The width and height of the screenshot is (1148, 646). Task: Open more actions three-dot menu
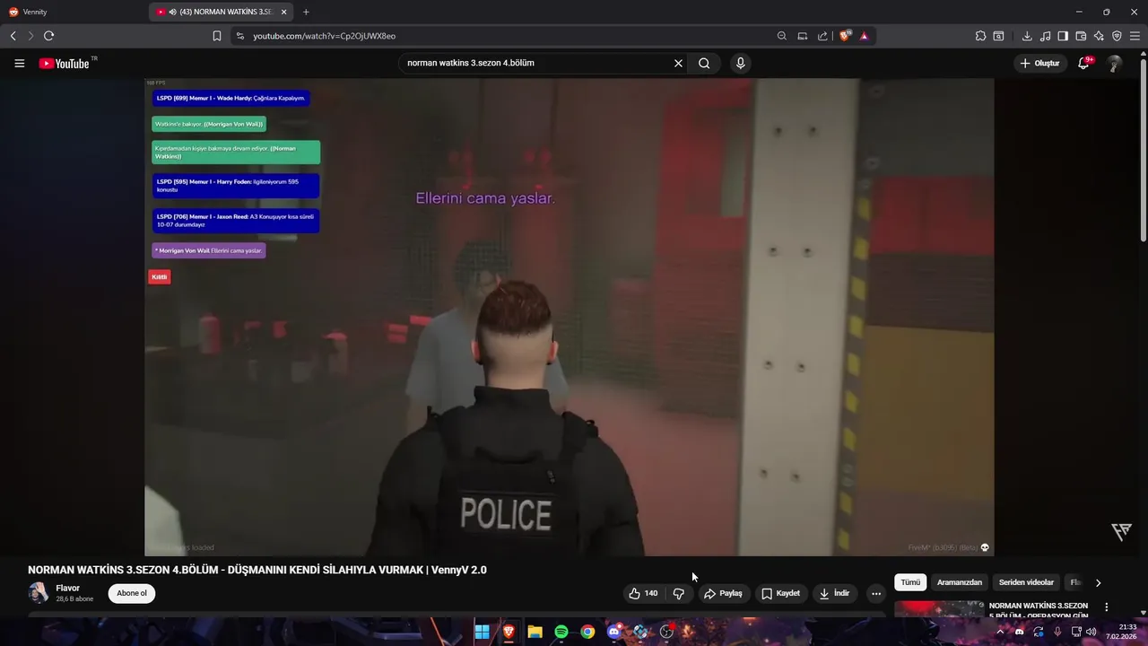[876, 593]
